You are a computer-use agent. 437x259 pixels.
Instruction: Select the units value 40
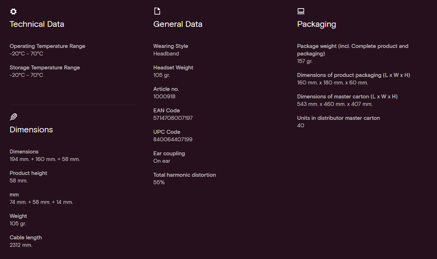coord(300,126)
